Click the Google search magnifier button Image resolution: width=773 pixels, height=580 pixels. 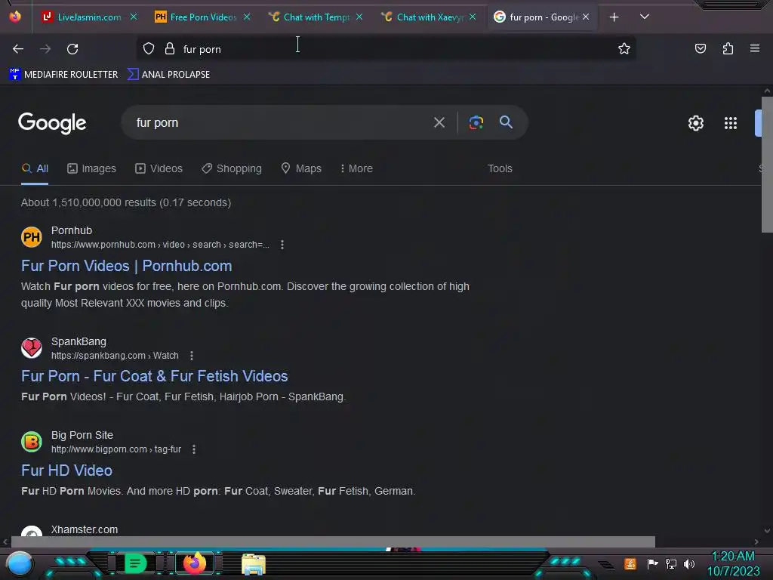click(506, 122)
